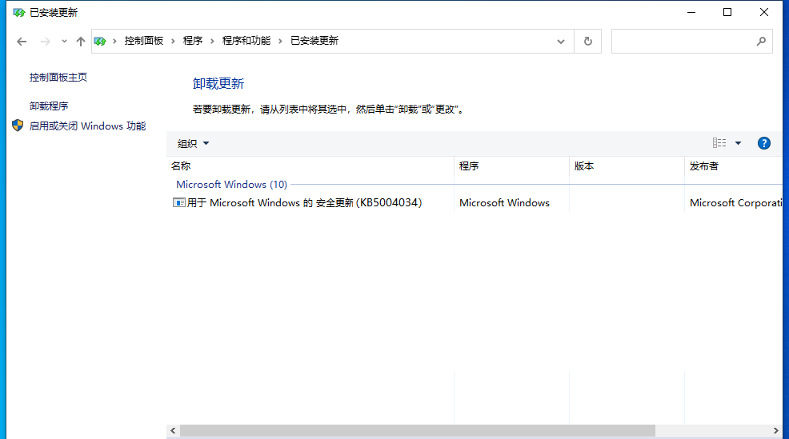This screenshot has width=789, height=439.
Task: Click the KB5004034 update item icon
Action: (178, 202)
